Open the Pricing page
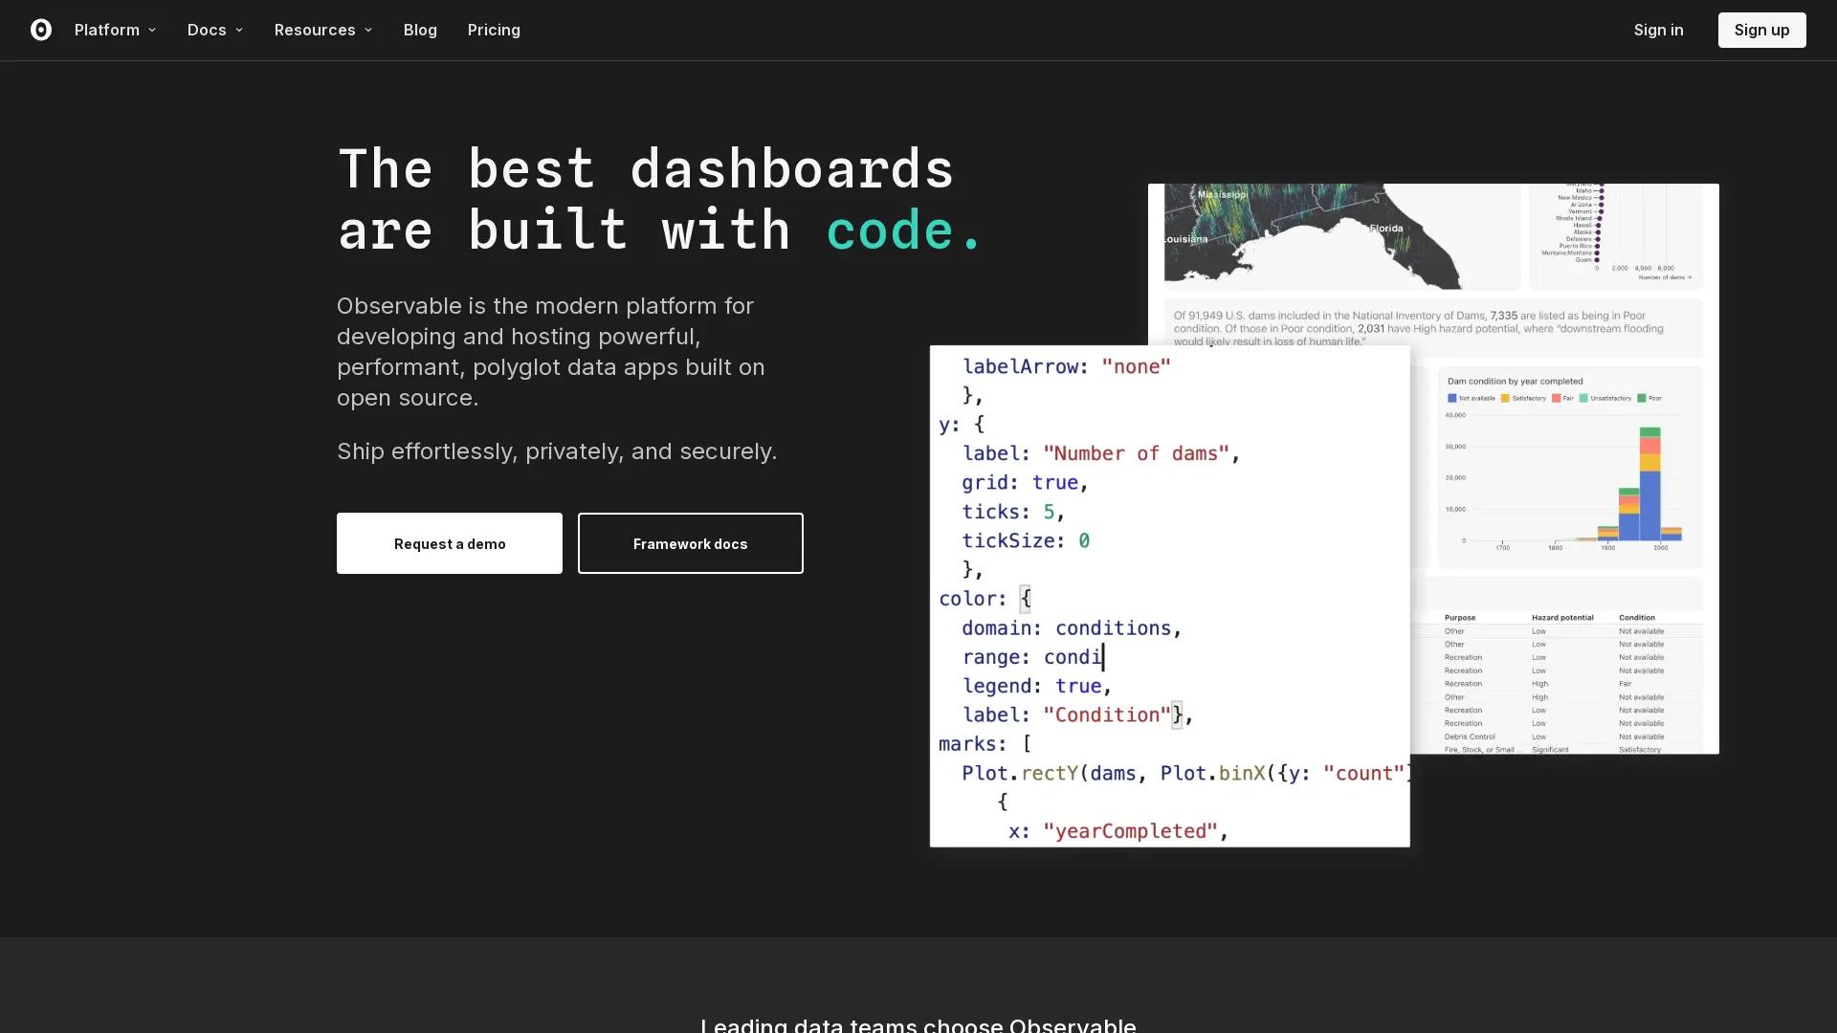 494,30
